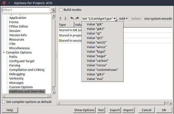
Task: Choose Value "qt" from menu
Action: [x=102, y=33]
